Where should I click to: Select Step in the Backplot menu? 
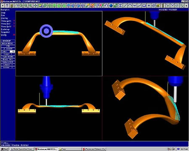[x=3, y=13]
